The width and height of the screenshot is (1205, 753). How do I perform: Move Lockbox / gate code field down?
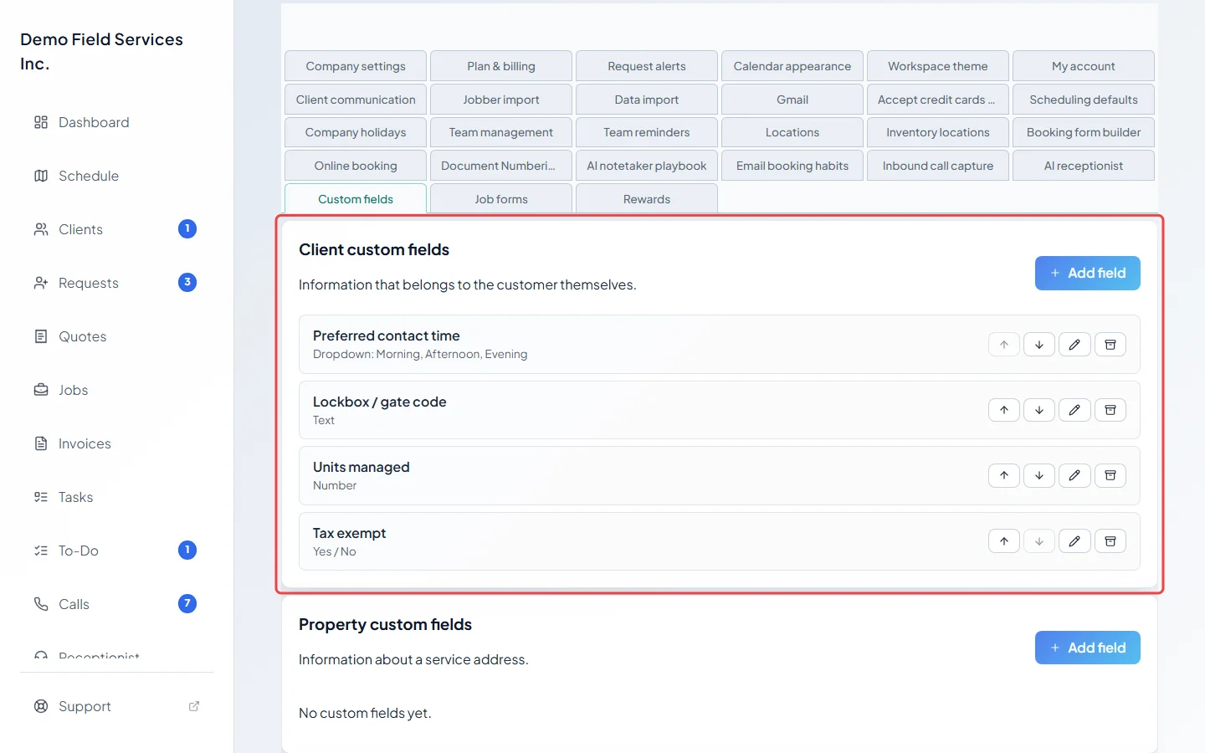pos(1039,410)
